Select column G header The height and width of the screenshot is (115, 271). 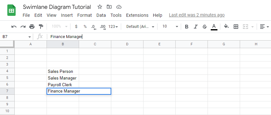(x=223, y=44)
